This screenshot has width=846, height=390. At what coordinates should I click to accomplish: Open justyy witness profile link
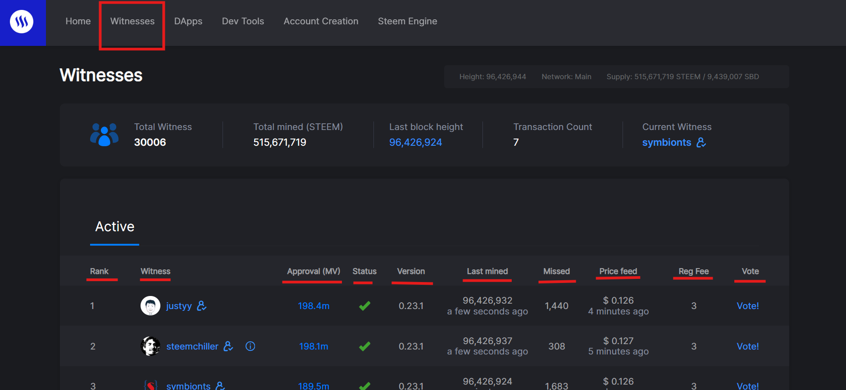[179, 306]
